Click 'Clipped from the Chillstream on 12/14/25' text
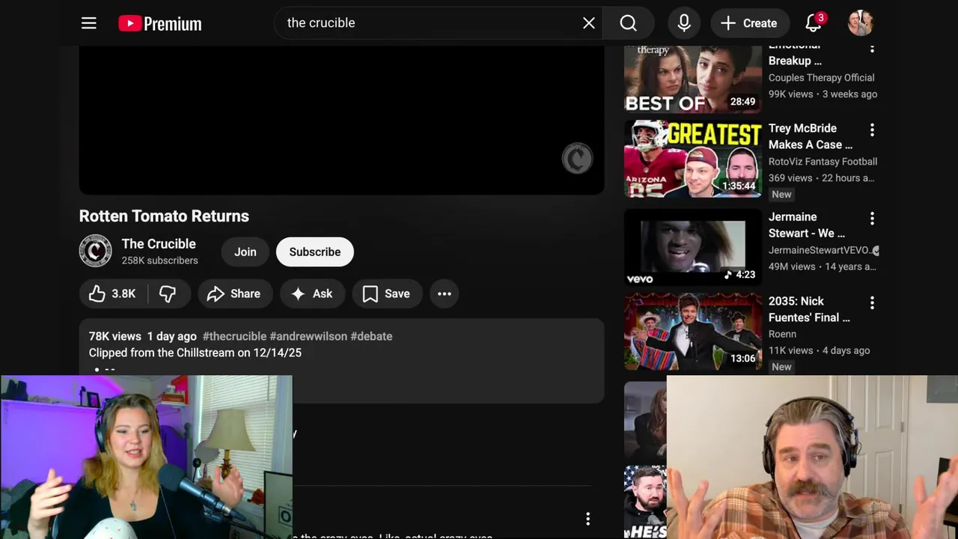The width and height of the screenshot is (958, 539). 195,353
